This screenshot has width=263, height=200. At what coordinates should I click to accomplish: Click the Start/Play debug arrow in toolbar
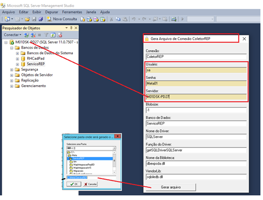(x=182, y=19)
